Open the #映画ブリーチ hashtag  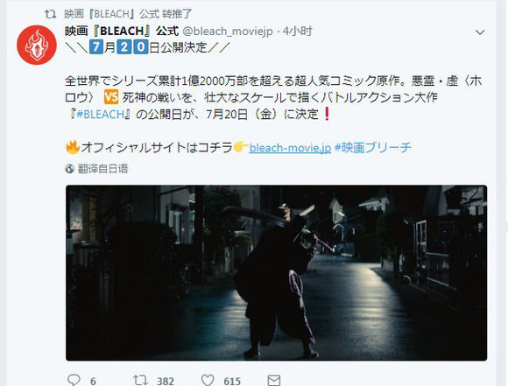pos(373,148)
